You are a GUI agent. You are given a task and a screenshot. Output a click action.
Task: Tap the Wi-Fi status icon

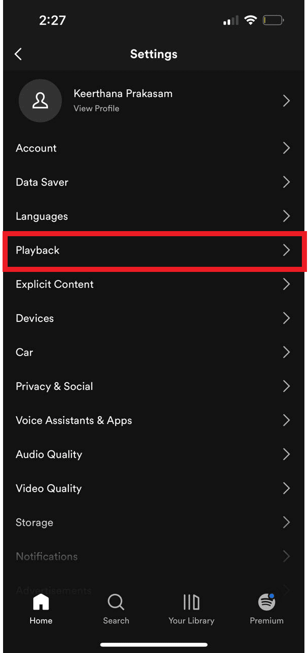point(250,20)
